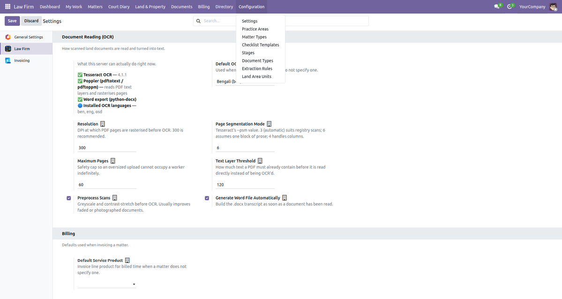Edit the Resolution value 300
Viewport: 562px width, 299px height.
[107, 147]
